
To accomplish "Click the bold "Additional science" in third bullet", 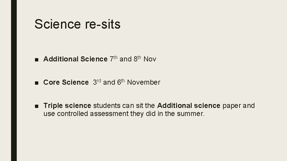I will [189, 106].
